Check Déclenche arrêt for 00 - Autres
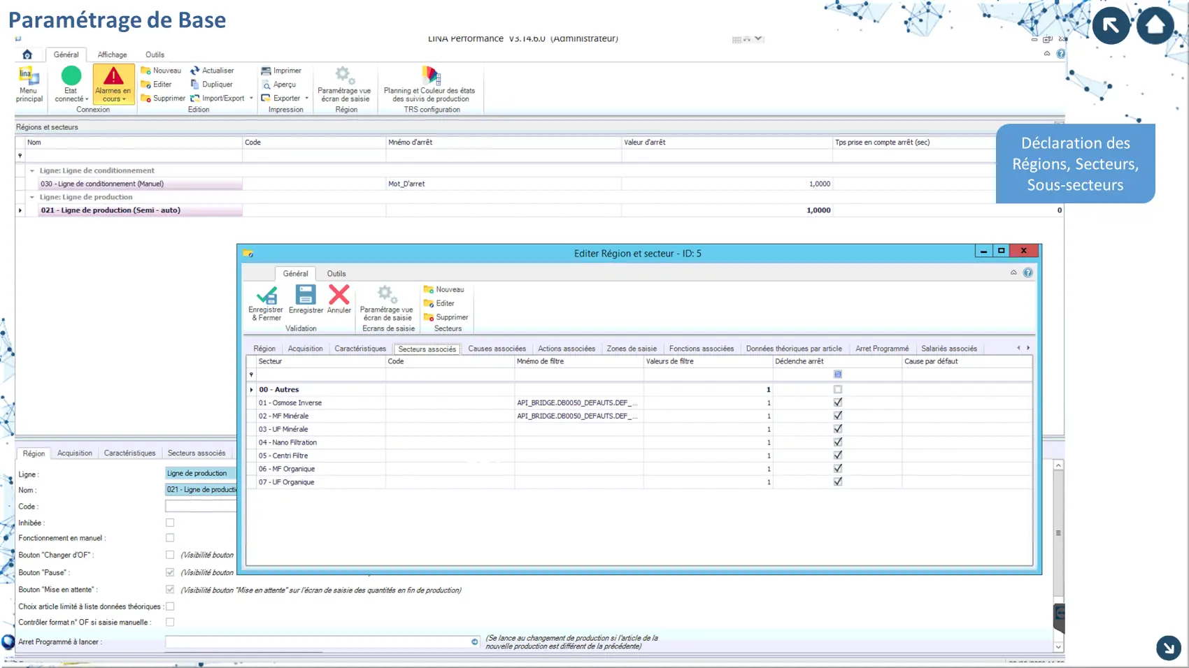The width and height of the screenshot is (1189, 668). (x=838, y=389)
